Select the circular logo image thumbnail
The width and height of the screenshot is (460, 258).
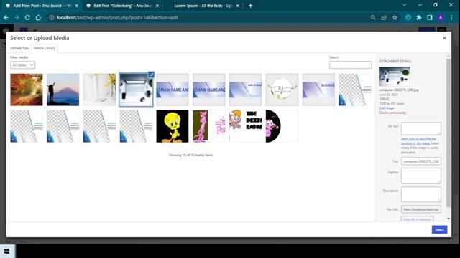point(282,90)
